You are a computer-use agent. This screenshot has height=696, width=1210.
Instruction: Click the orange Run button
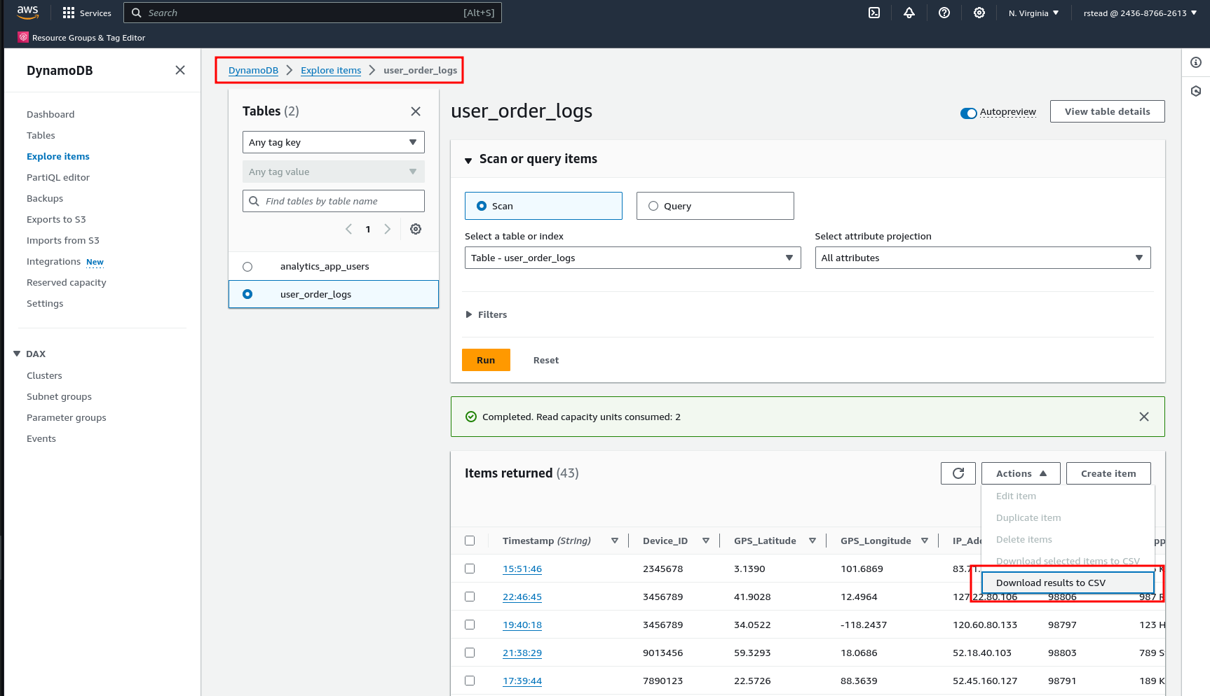486,360
